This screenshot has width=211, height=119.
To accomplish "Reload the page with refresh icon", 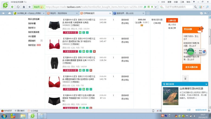I will [x=18, y=7].
